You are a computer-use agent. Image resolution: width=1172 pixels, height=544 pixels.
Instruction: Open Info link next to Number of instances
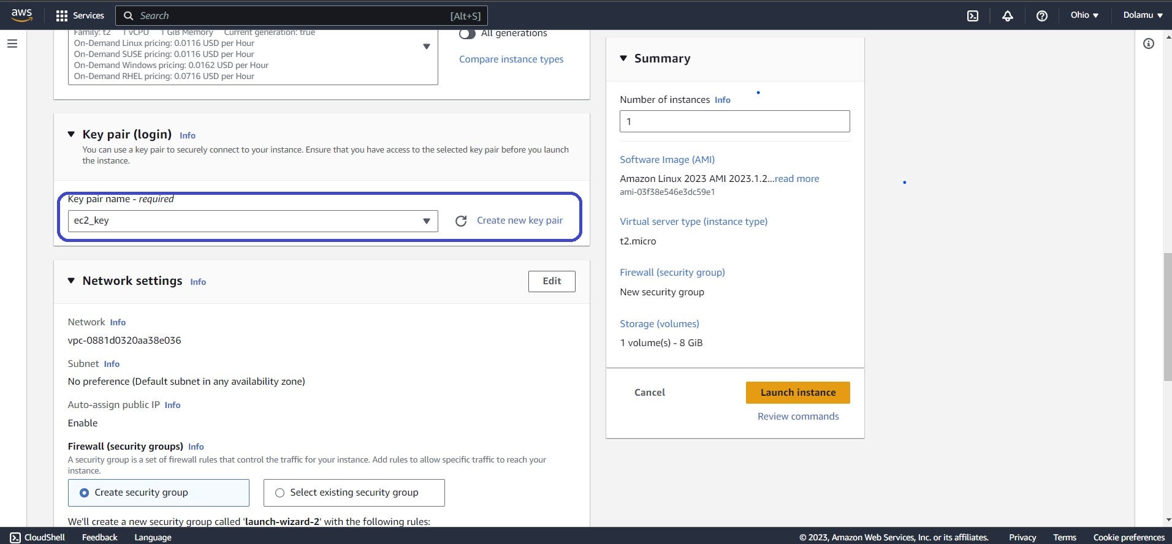tap(723, 100)
